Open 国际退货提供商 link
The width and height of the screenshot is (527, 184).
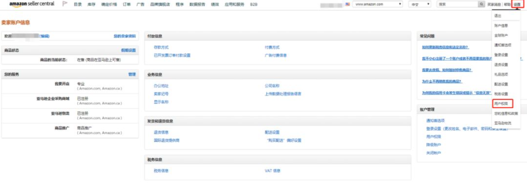(x=167, y=140)
